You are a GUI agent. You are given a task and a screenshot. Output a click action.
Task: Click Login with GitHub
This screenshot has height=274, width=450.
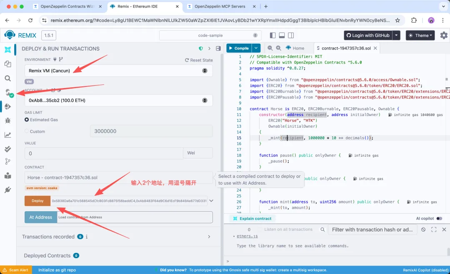pos(368,35)
